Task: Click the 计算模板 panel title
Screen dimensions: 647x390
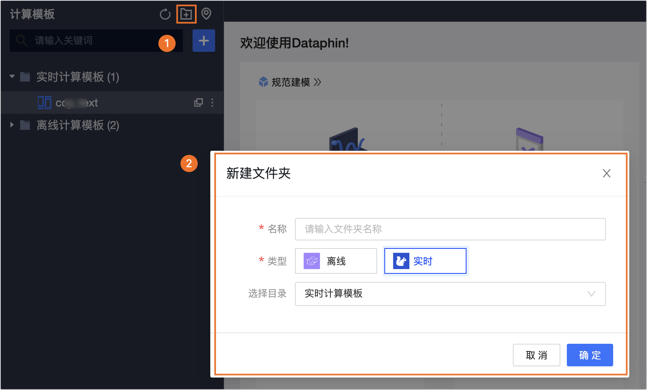Action: click(x=32, y=14)
